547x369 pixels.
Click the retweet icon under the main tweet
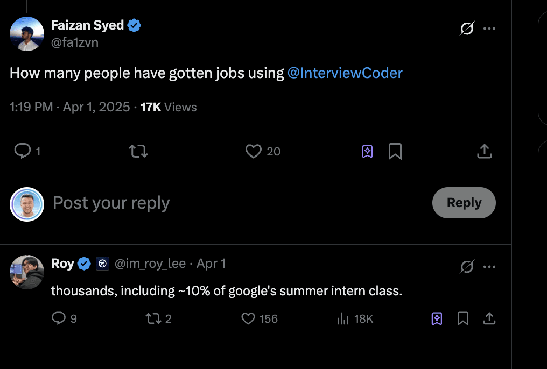coord(138,151)
